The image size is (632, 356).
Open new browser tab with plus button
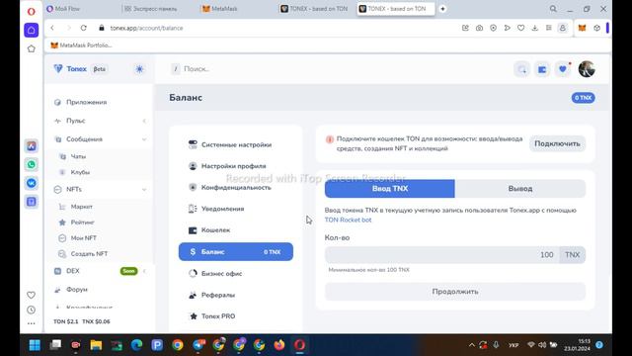pos(442,9)
